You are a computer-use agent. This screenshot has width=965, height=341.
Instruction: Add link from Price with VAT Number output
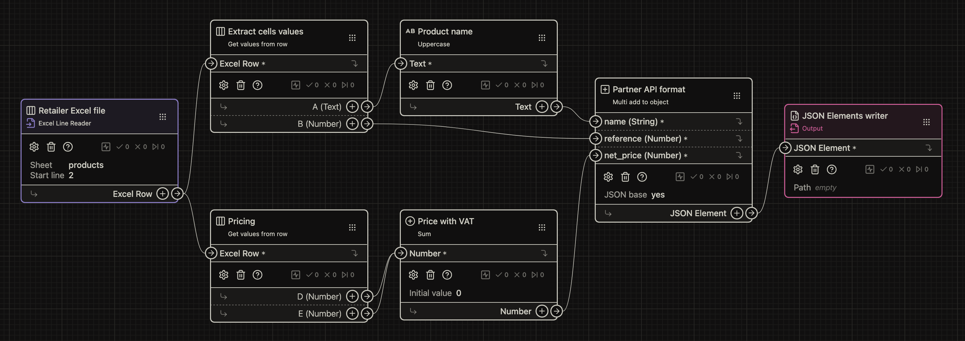click(542, 311)
